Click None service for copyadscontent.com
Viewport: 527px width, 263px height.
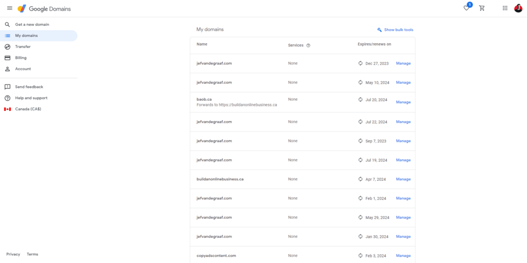point(293,256)
